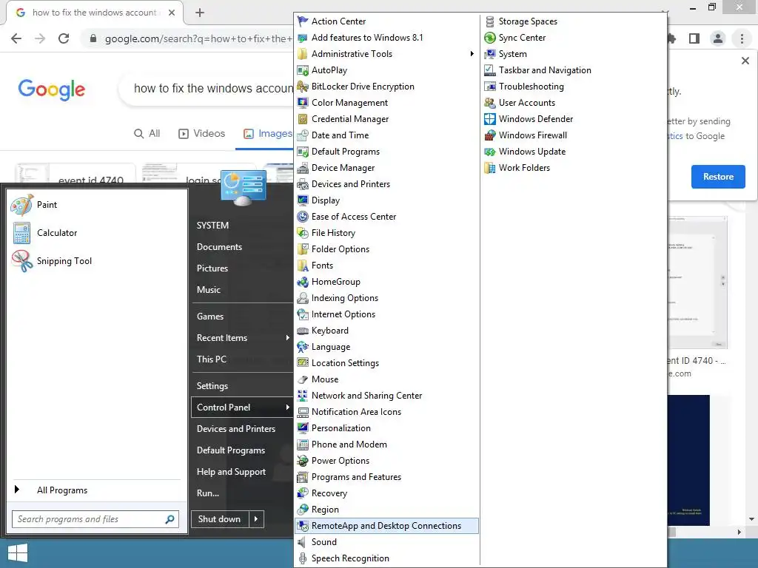Open HomeGroup icon
The width and height of the screenshot is (758, 568).
pyautogui.click(x=303, y=282)
